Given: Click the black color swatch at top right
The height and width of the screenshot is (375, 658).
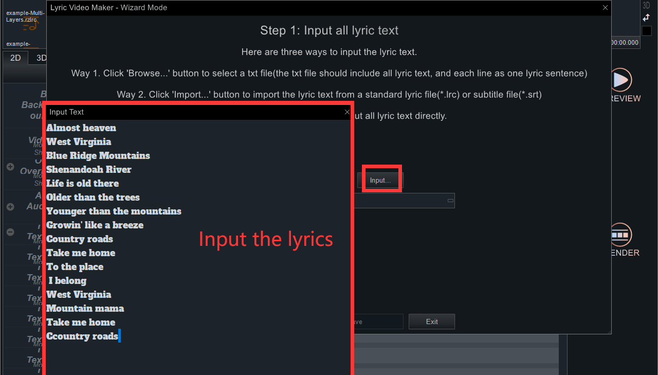Looking at the screenshot, I should tap(646, 31).
